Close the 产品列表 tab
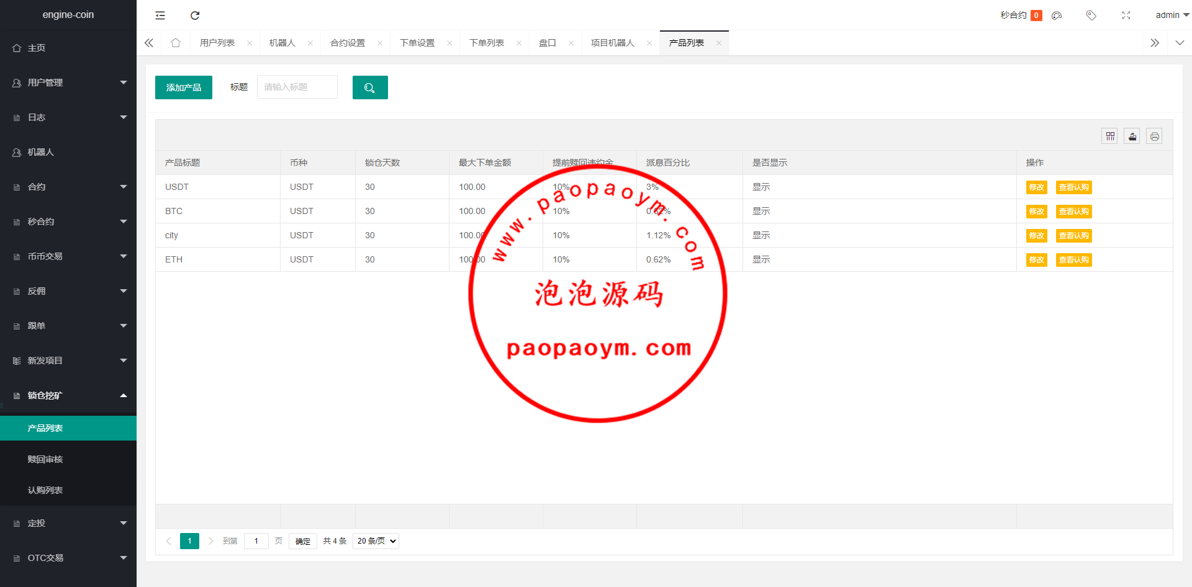 point(719,43)
